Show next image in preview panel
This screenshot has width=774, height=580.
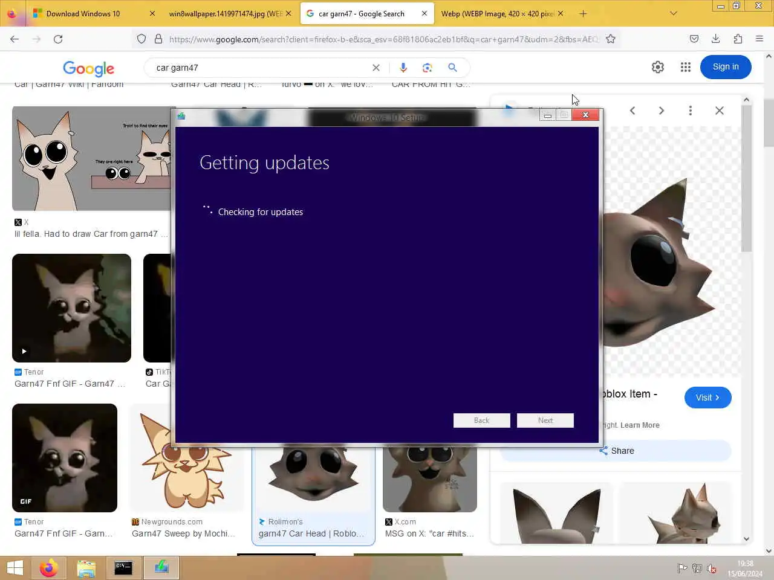(x=662, y=111)
